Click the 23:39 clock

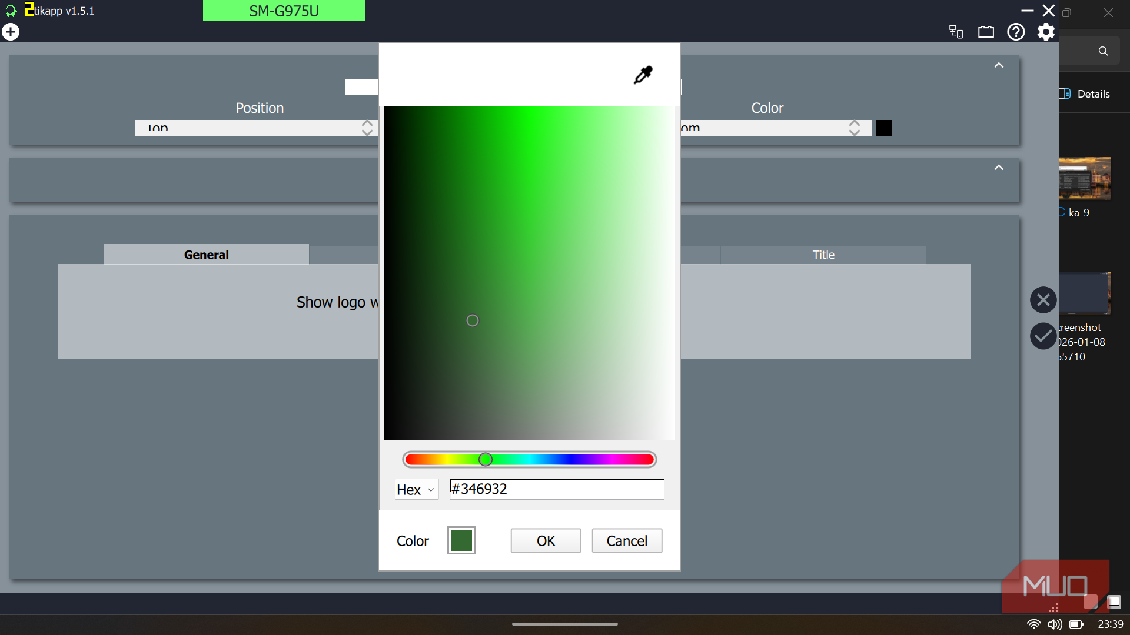point(1110,624)
